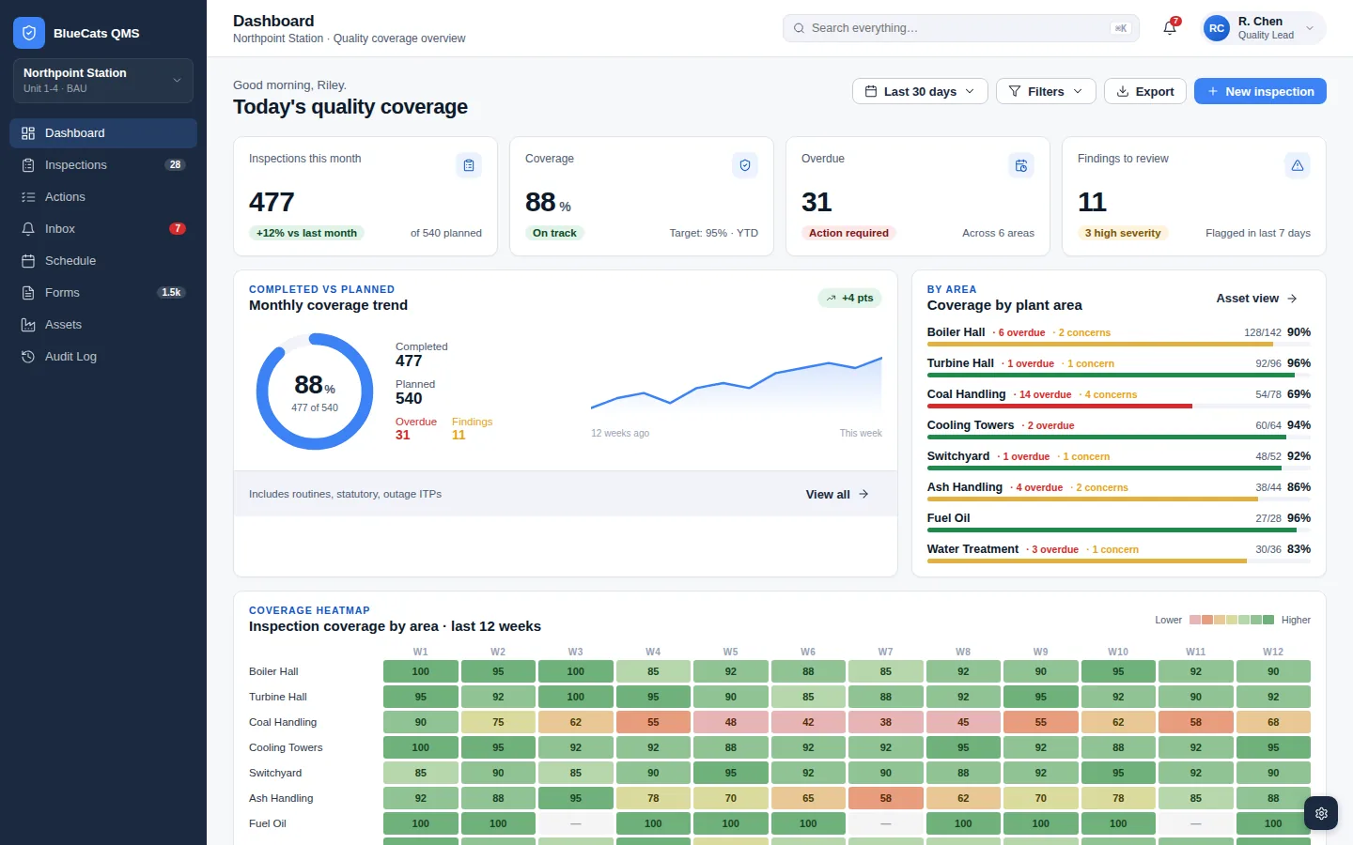Open Actions in the sidebar
This screenshot has height=845, width=1353.
[x=103, y=197]
